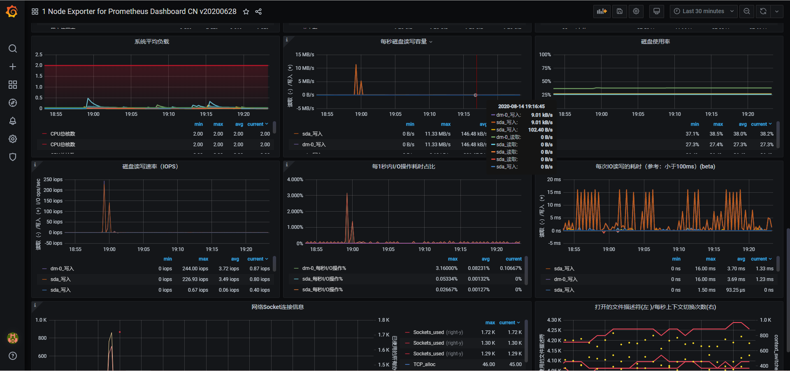The height and width of the screenshot is (371, 790).
Task: Click scrollbar of 系统平均负载 legend
Action: pos(274,127)
